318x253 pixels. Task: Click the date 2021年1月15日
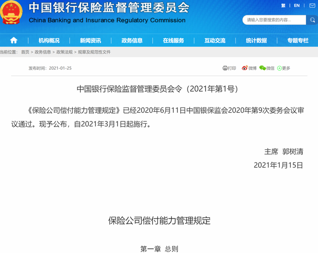click(278, 165)
